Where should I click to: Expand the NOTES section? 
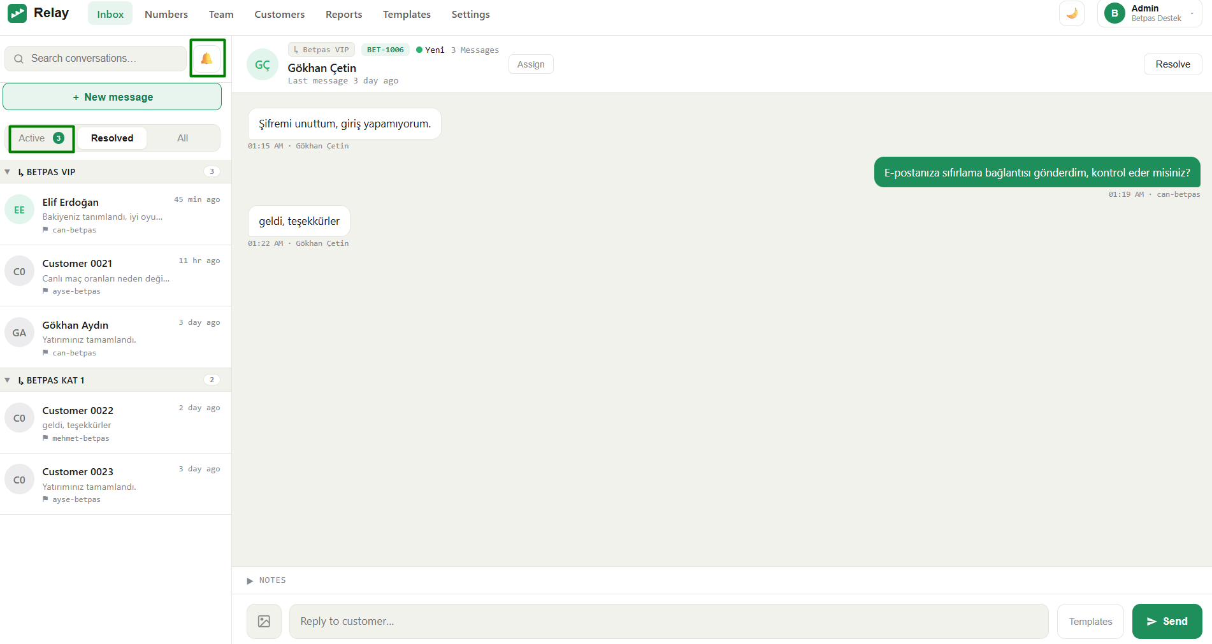coord(250,580)
